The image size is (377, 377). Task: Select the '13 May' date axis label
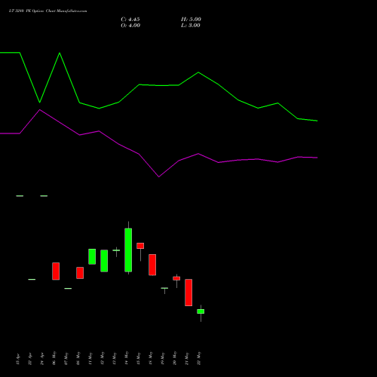115,358
